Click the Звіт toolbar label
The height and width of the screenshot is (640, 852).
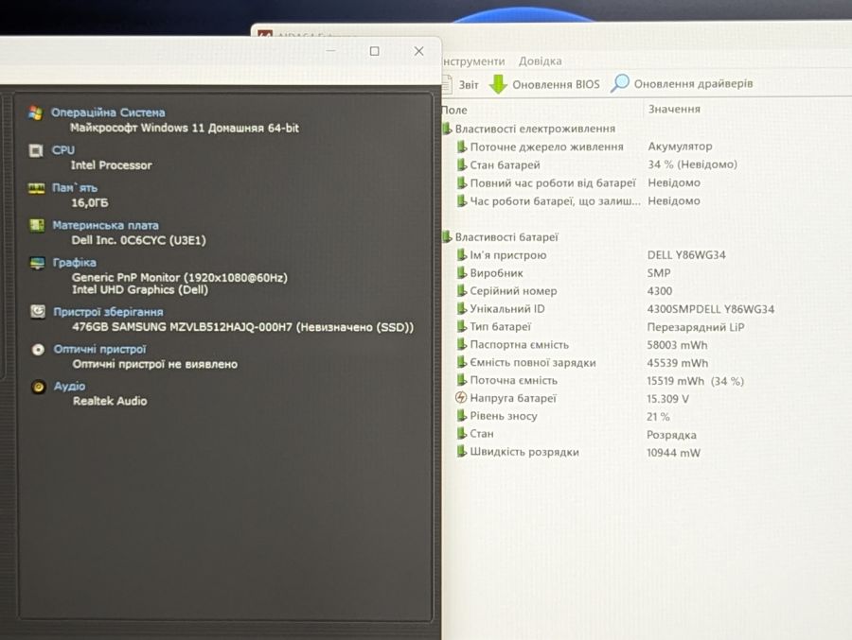coord(469,85)
